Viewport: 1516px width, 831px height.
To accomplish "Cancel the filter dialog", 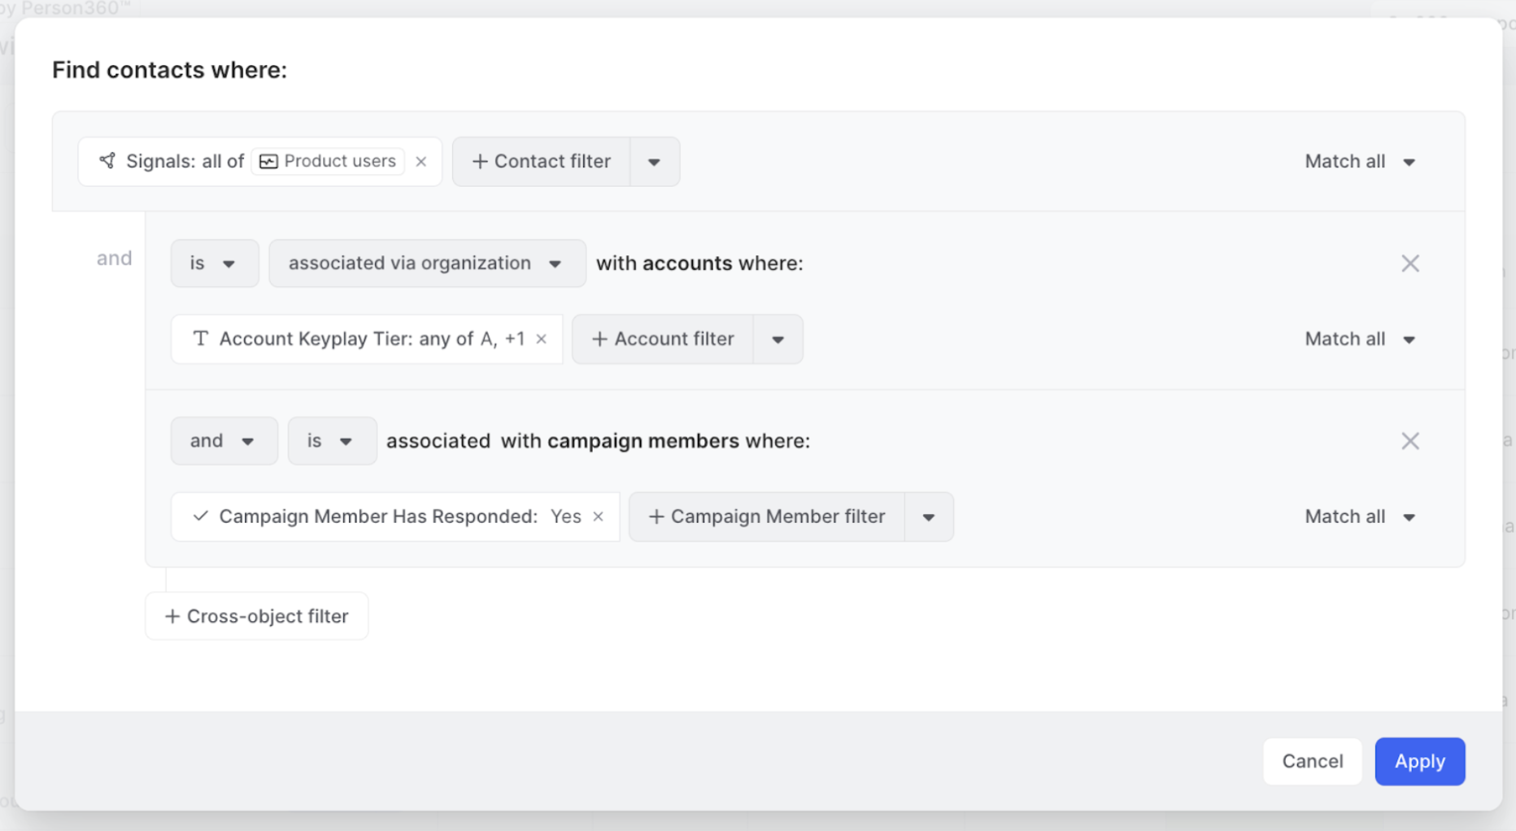I will coord(1312,761).
